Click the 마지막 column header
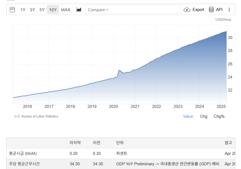The height and width of the screenshot is (169, 241). click(75, 143)
